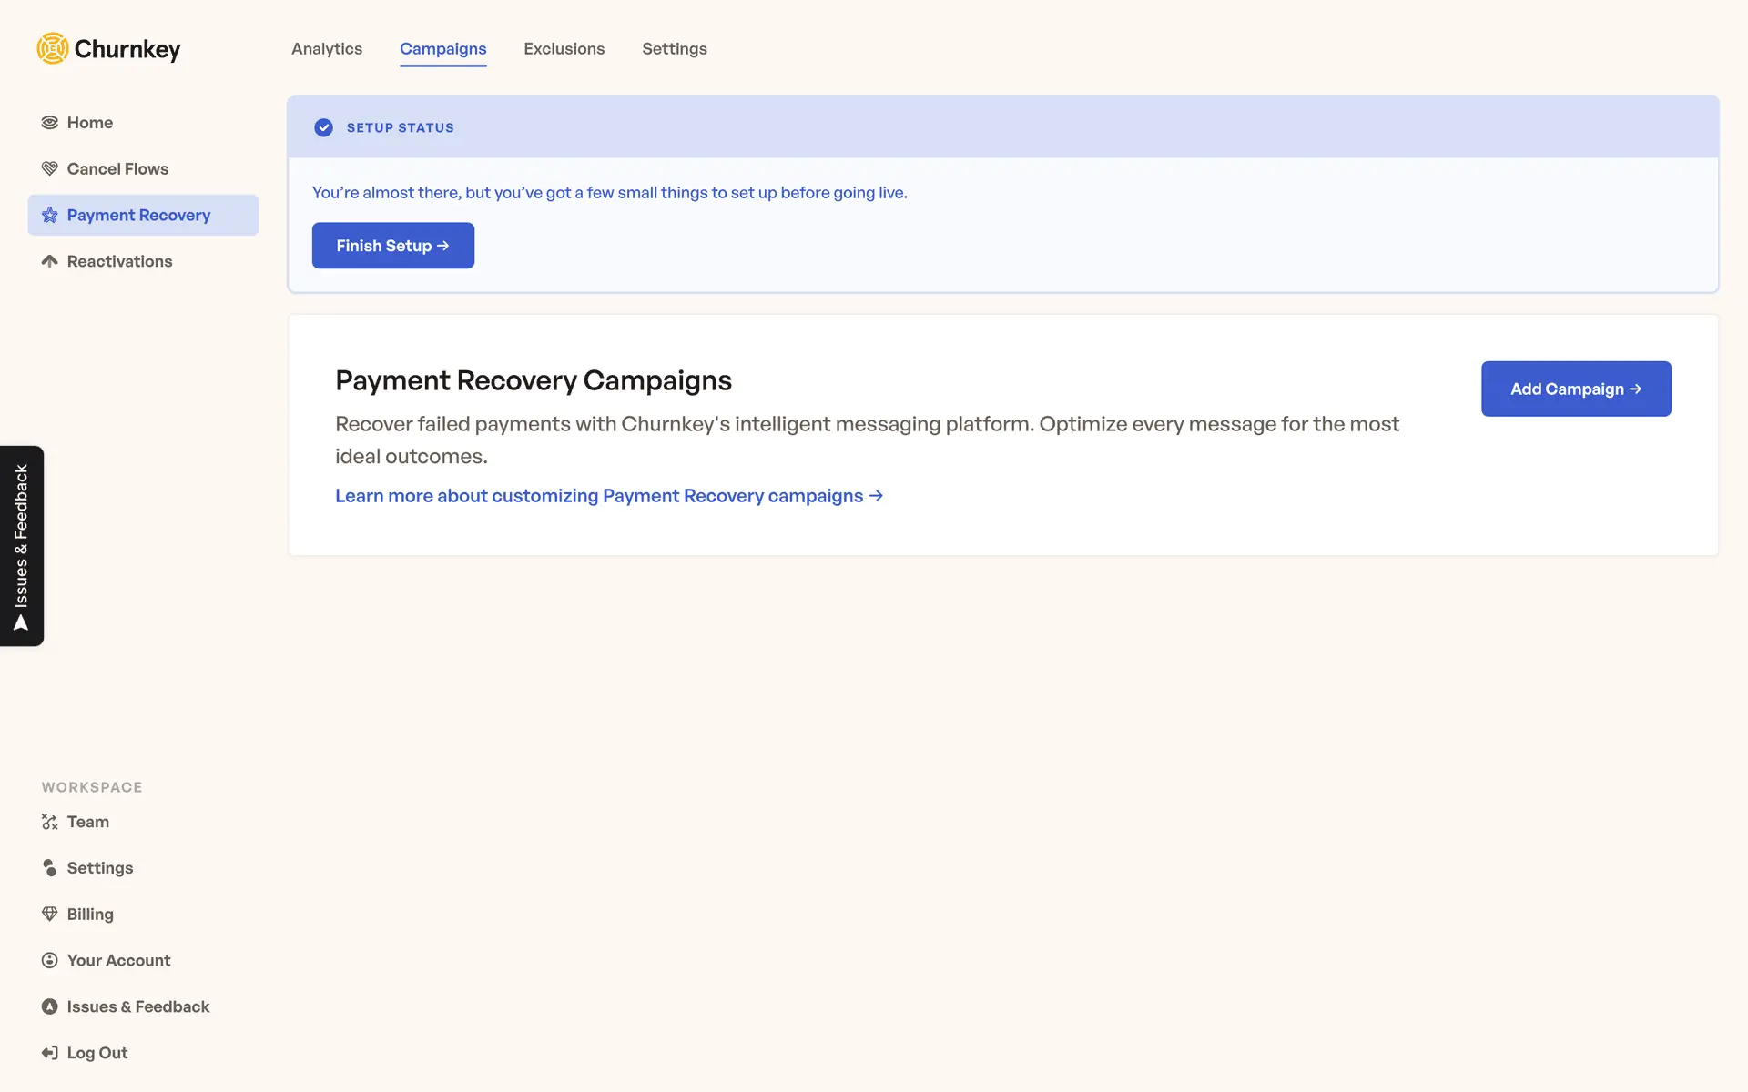Click the Home sidebar icon
Image resolution: width=1748 pixels, height=1092 pixels.
(x=50, y=123)
